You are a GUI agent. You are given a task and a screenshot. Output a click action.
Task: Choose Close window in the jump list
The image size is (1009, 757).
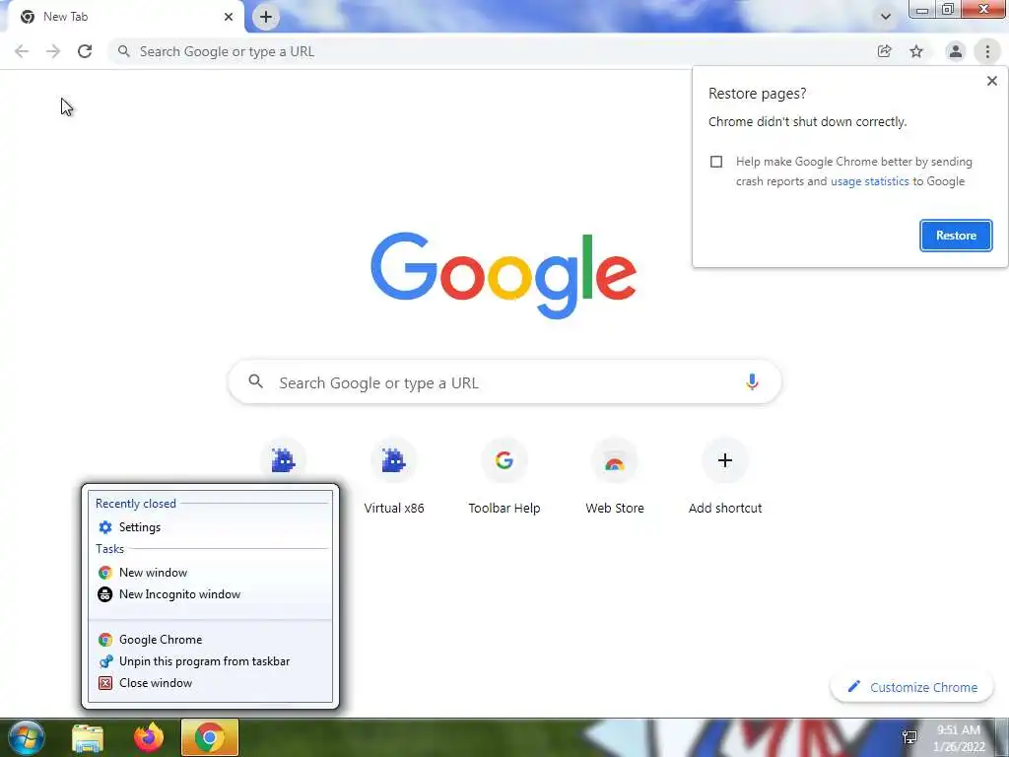tap(211, 683)
